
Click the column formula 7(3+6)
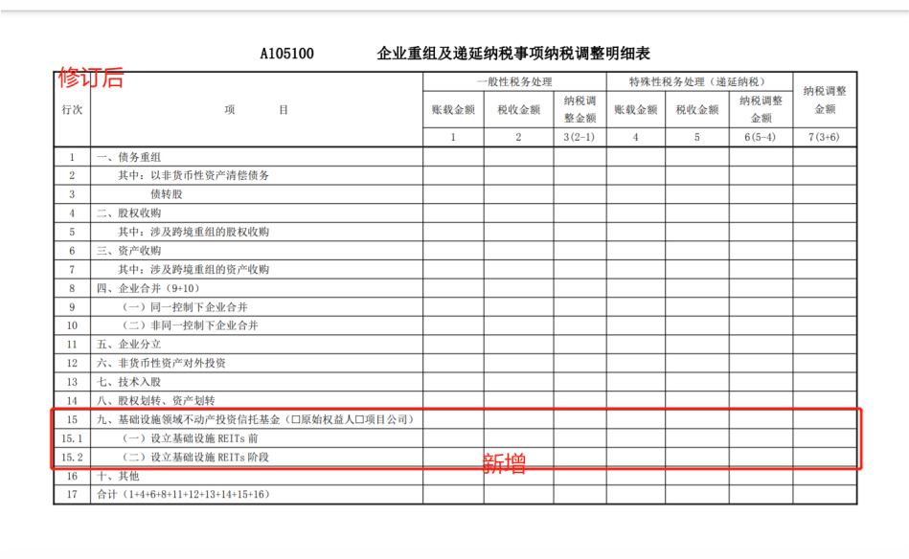click(825, 137)
